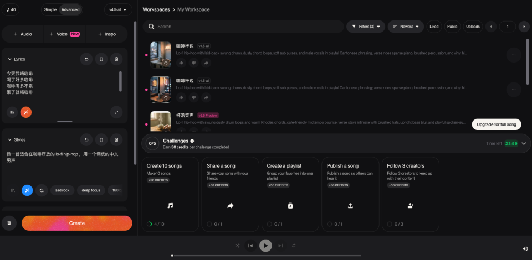Open the Filters (3) dropdown
The image size is (532, 260).
click(366, 27)
